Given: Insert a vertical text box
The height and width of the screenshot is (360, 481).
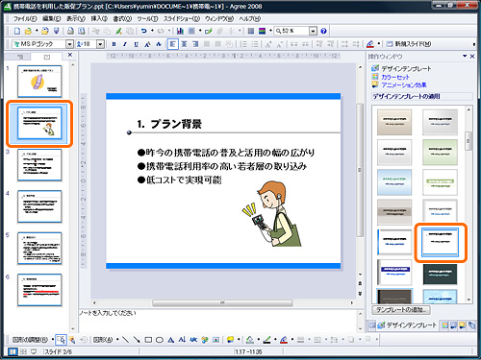Looking at the screenshot, I should (x=182, y=340).
